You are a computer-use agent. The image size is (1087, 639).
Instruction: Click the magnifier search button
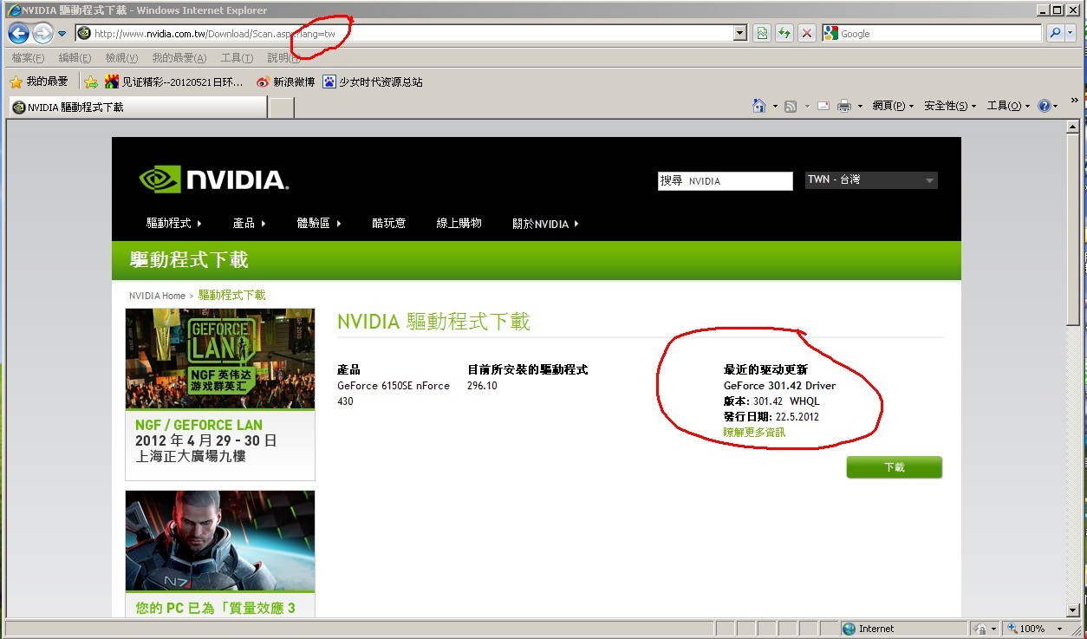pyautogui.click(x=1055, y=34)
